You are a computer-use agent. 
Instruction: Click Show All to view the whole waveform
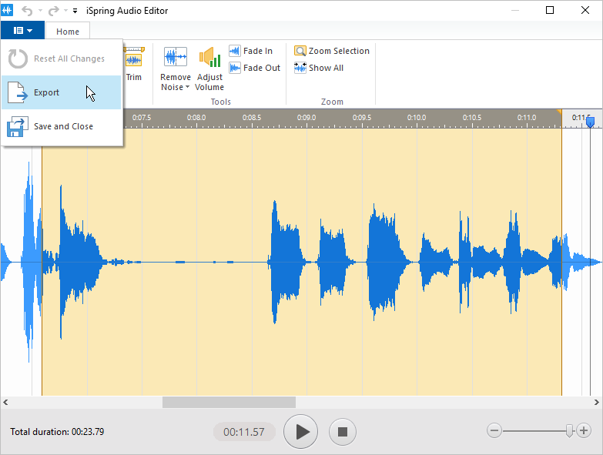[x=319, y=68]
